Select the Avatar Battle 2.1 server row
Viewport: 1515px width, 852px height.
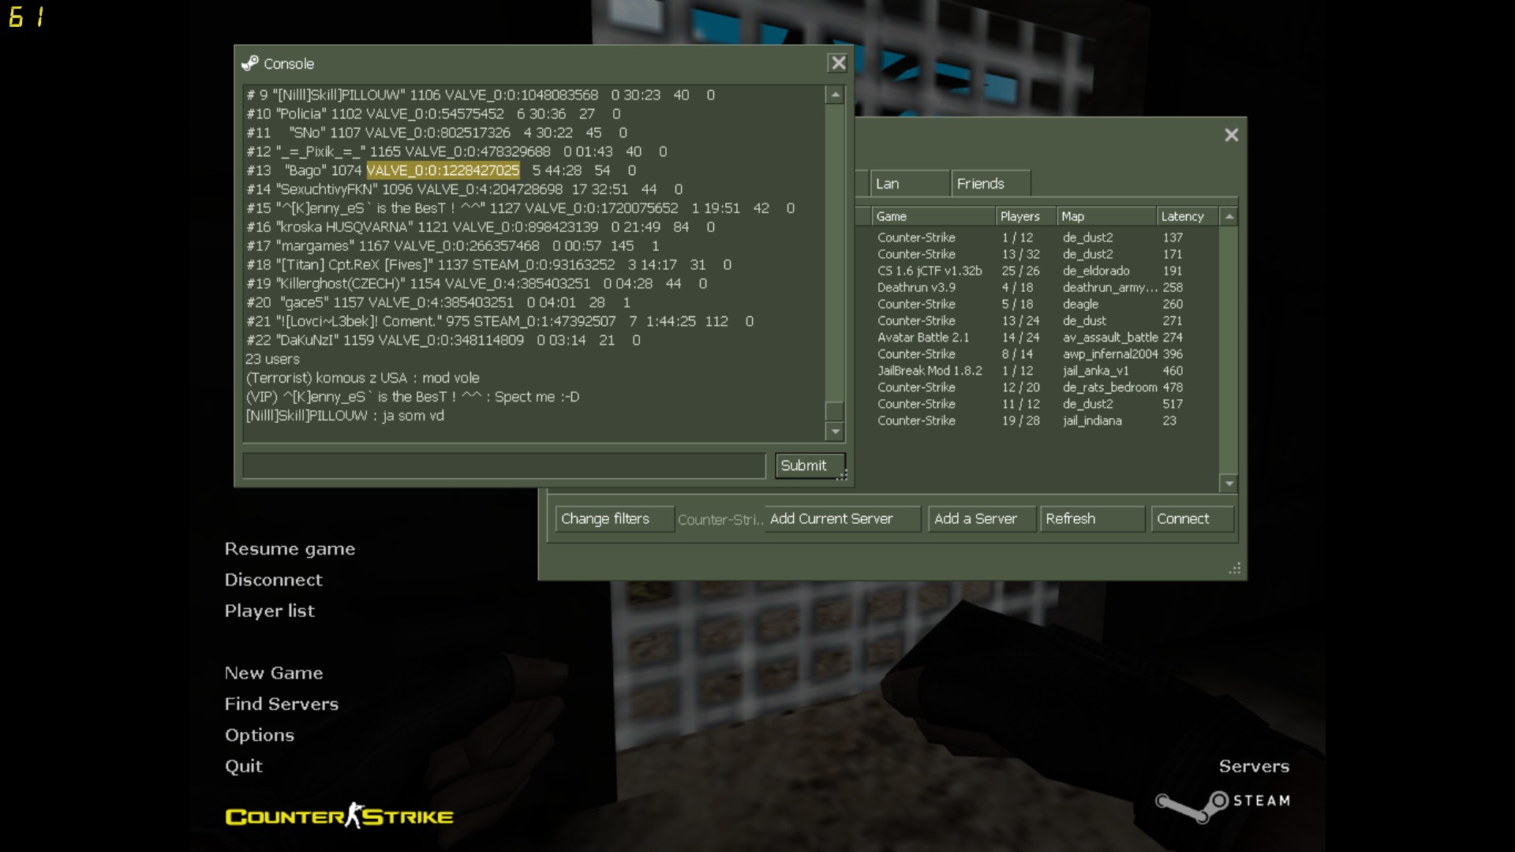point(1037,337)
